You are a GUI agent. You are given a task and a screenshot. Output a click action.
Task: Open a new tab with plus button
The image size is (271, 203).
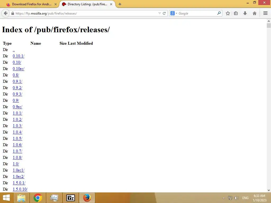tap(120, 4)
